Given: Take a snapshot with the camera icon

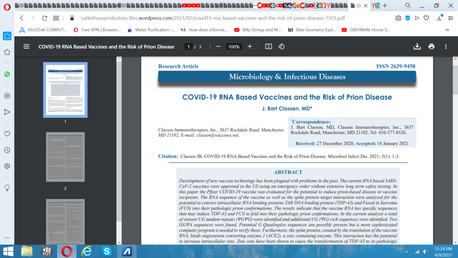Looking at the screenshot, I should pyautogui.click(x=398, y=18).
